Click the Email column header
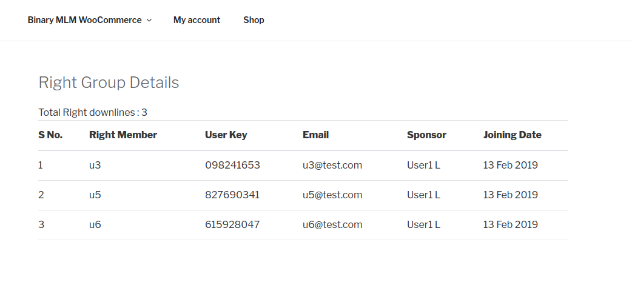 315,135
